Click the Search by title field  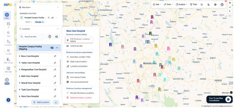click(x=32, y=37)
